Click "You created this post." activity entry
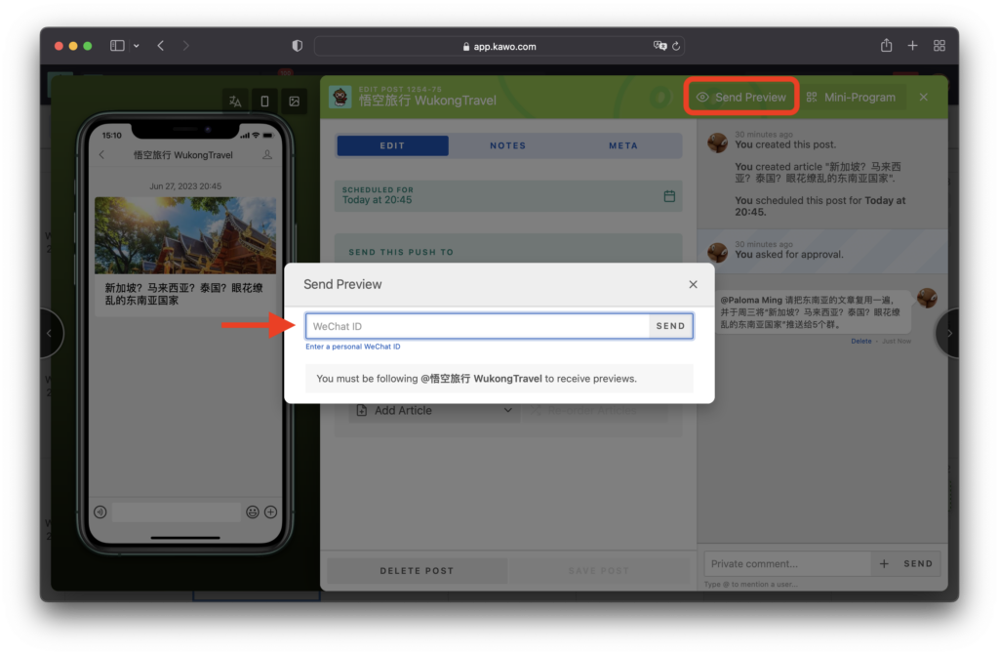This screenshot has width=999, height=655. tap(785, 144)
